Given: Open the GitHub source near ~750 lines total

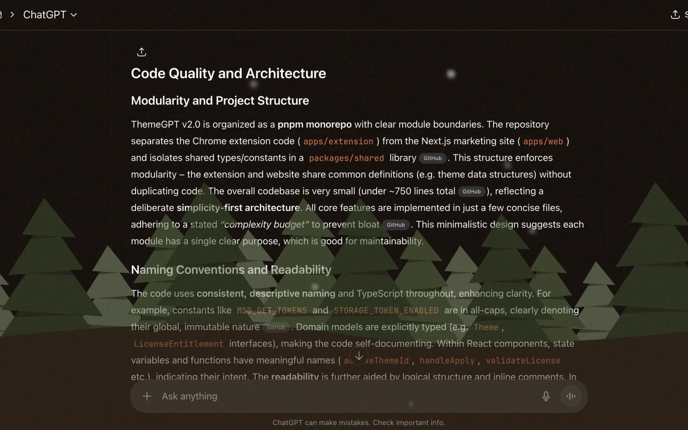Looking at the screenshot, I should coord(471,191).
